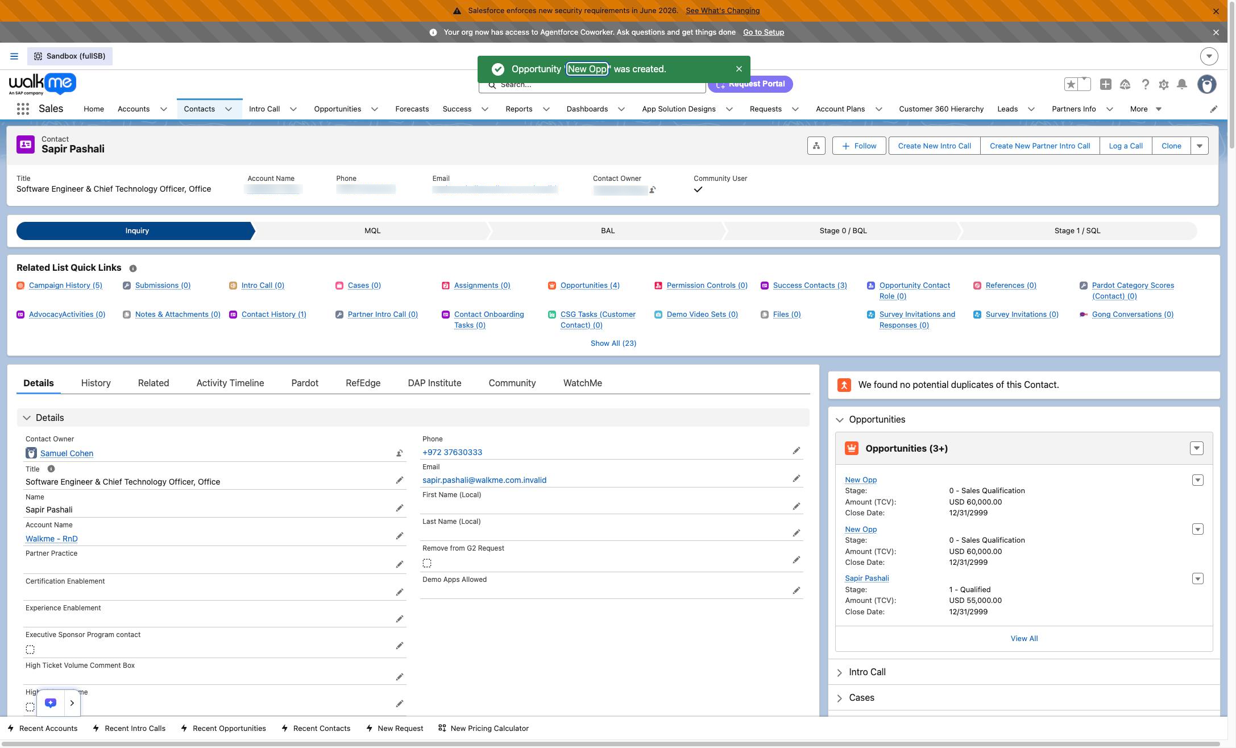Open New Pricing Calculator utility item

point(483,729)
